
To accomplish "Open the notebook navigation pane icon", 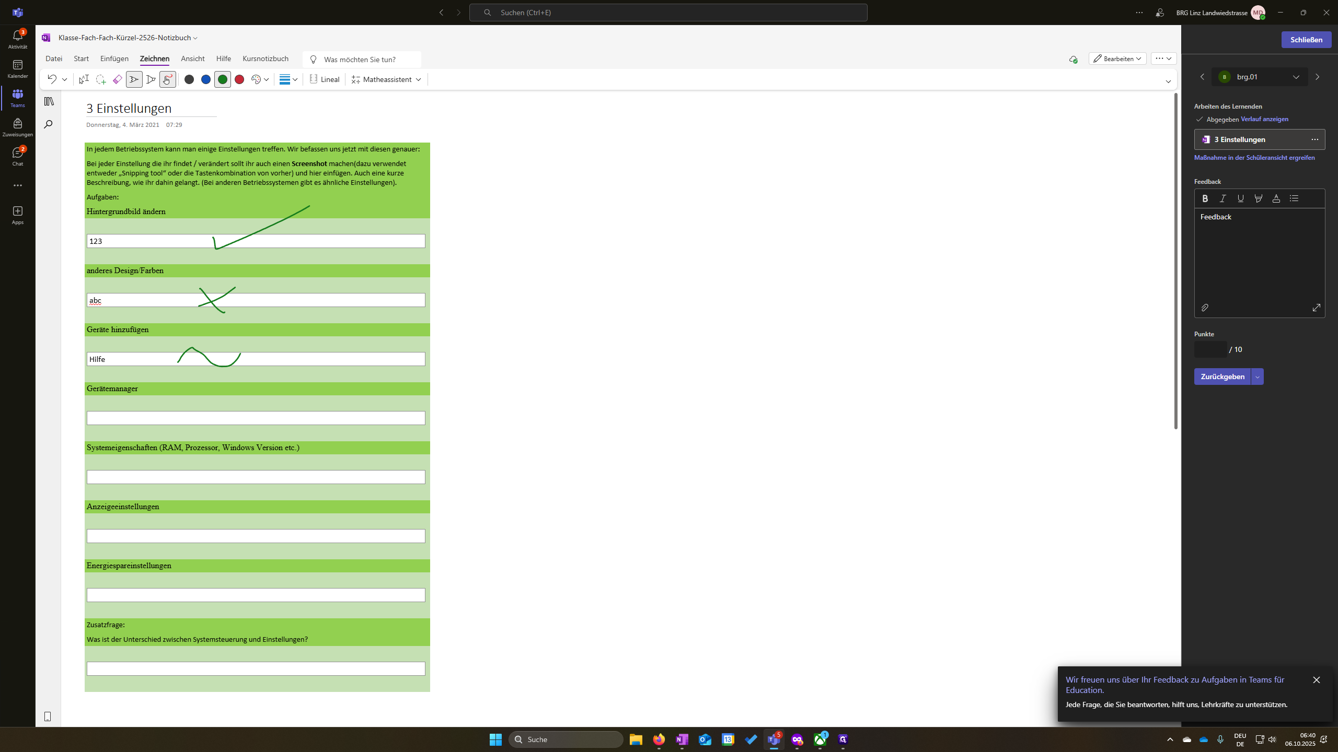I will [x=49, y=101].
